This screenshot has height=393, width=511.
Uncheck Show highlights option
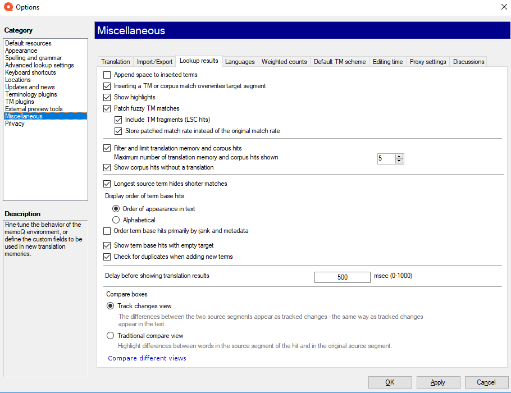pos(107,97)
